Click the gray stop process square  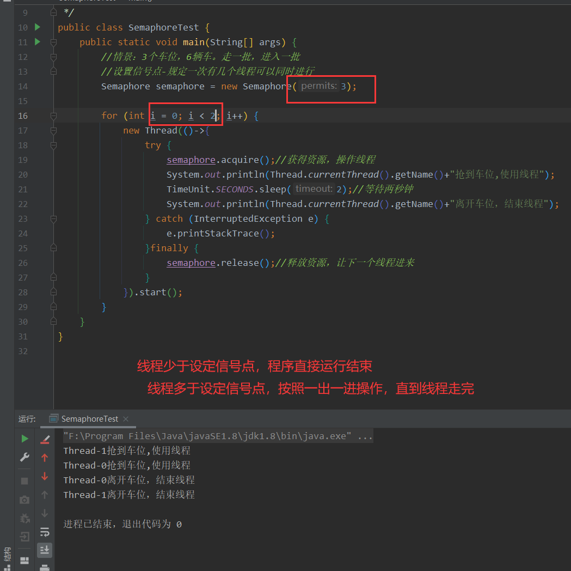click(24, 481)
